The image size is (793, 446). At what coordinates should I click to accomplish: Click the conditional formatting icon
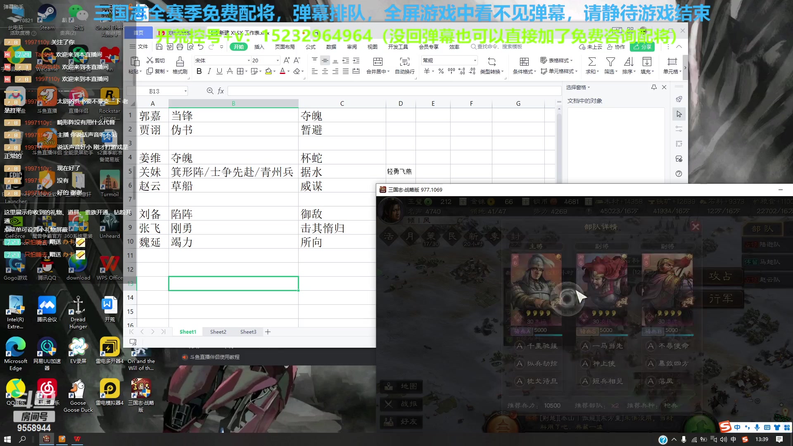click(x=524, y=62)
